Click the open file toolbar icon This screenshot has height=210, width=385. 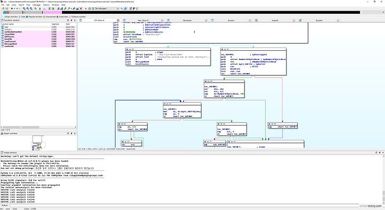pyautogui.click(x=3, y=9)
